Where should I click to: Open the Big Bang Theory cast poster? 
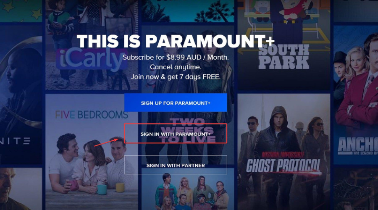[188, 189]
